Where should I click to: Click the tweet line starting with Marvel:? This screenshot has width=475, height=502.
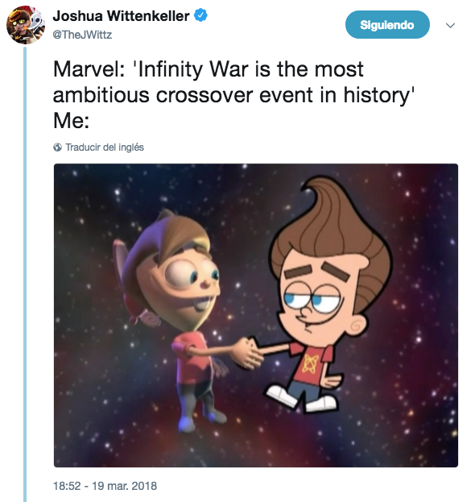tap(209, 69)
